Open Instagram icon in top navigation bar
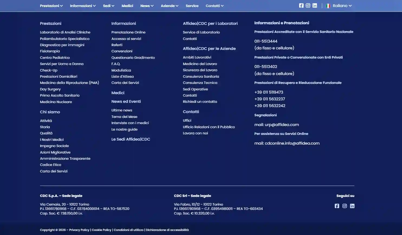Viewport: 402px width, 235px height. [308, 6]
